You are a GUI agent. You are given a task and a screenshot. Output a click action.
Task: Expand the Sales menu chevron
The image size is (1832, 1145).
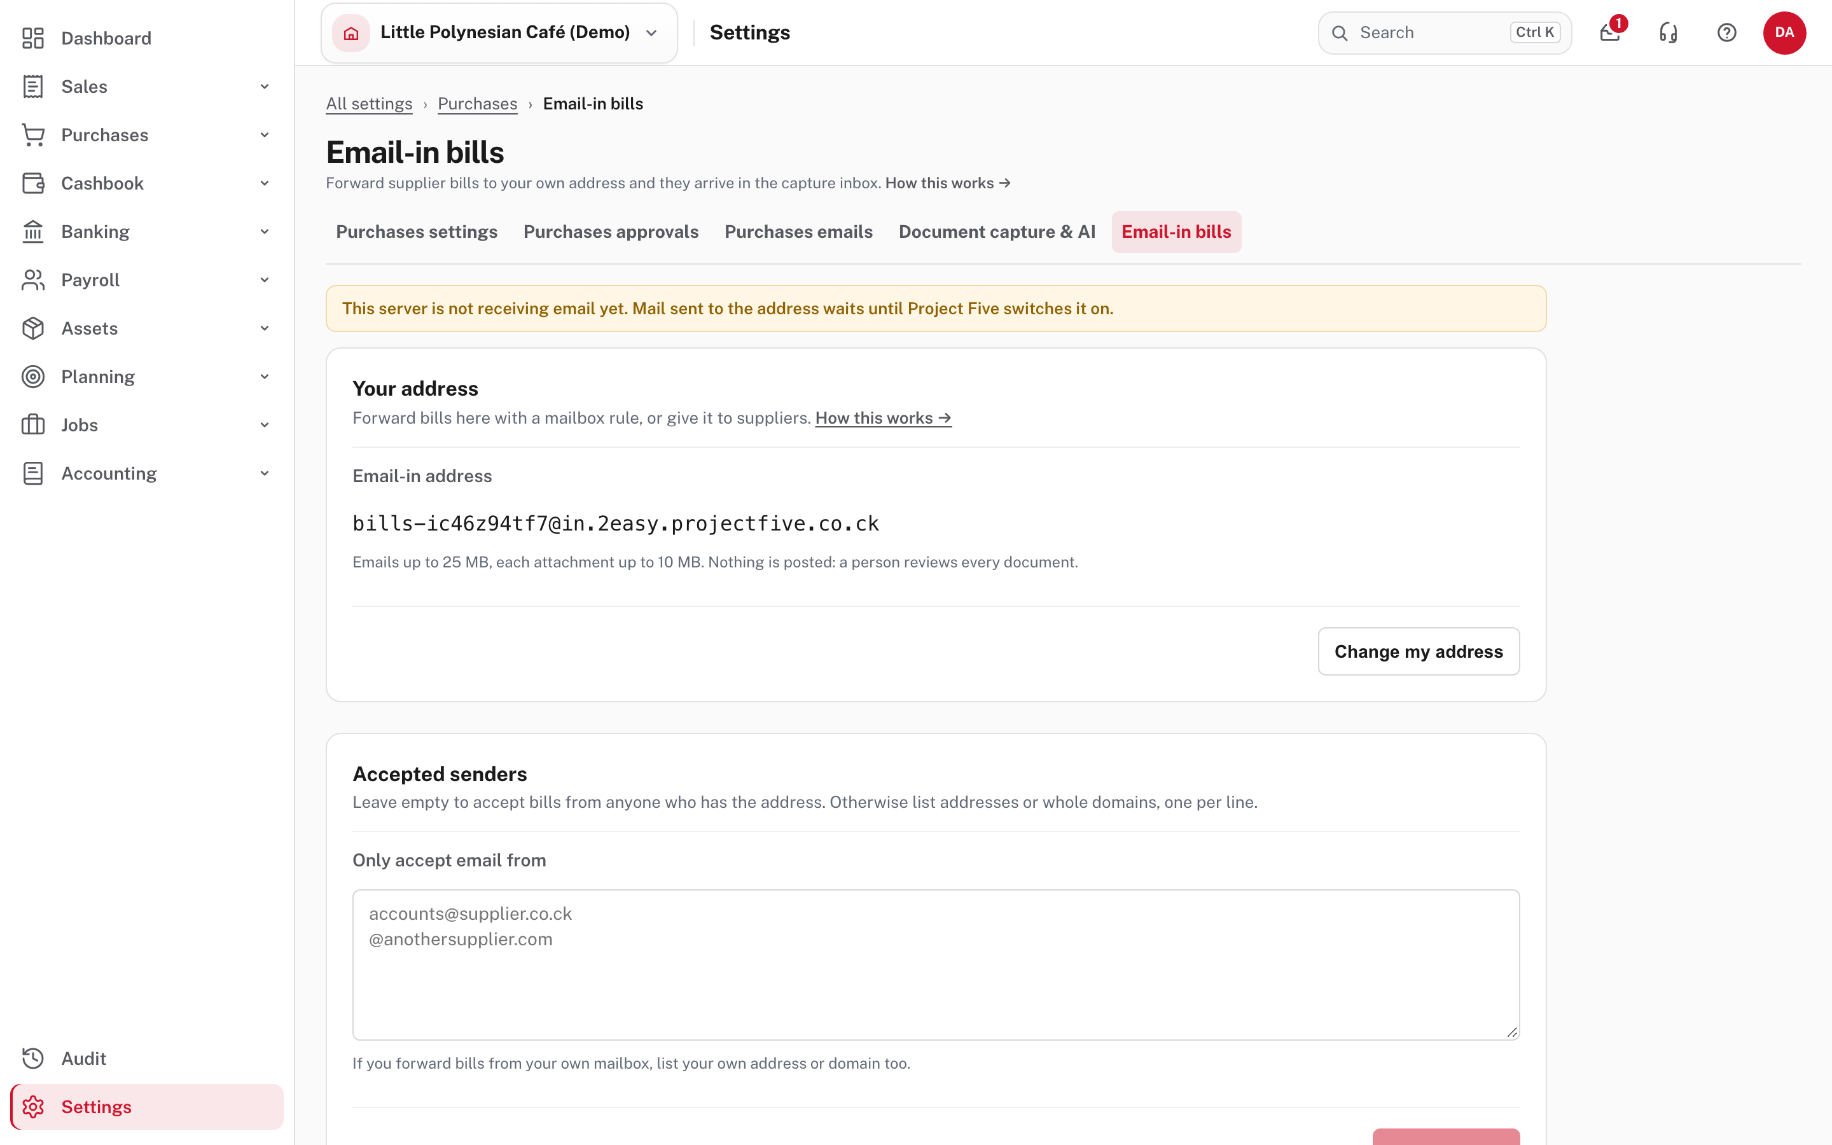264,87
